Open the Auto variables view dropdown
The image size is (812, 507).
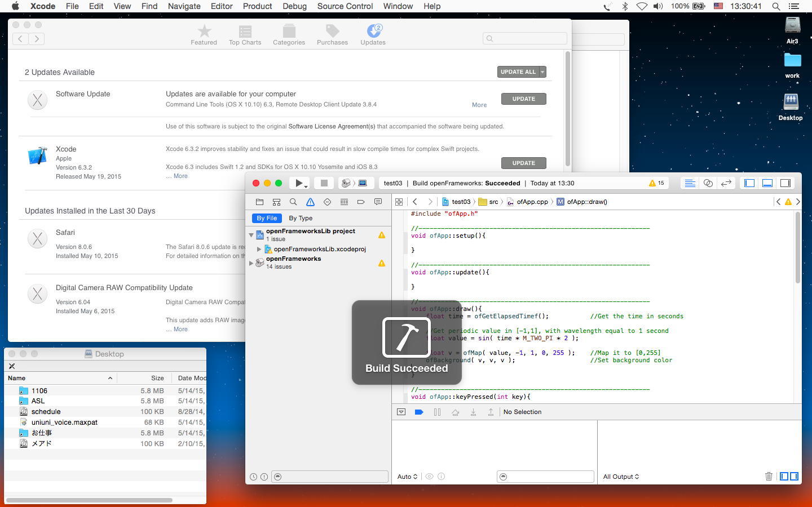click(x=407, y=477)
